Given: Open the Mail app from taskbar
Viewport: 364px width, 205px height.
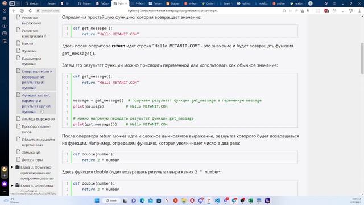Looking at the screenshot, I should click(150, 200).
